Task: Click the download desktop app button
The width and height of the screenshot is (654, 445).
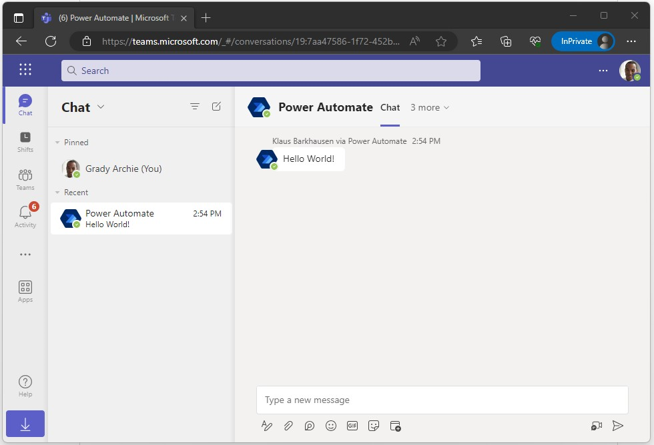Action: [x=25, y=424]
